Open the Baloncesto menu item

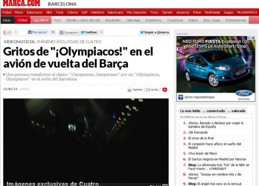pos(35,13)
